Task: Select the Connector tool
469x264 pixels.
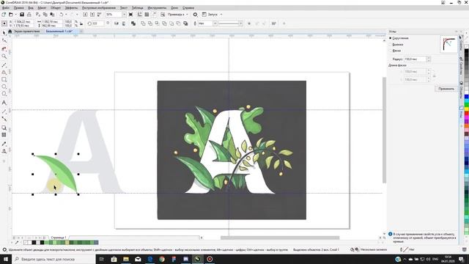Action: 4,119
